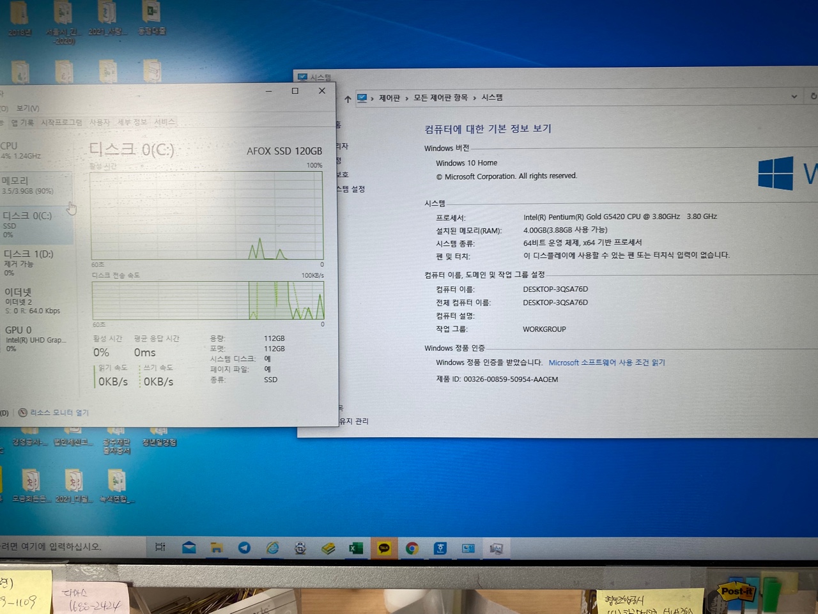Switch to the 사용자 tab
This screenshot has height=614, width=818.
tap(100, 122)
